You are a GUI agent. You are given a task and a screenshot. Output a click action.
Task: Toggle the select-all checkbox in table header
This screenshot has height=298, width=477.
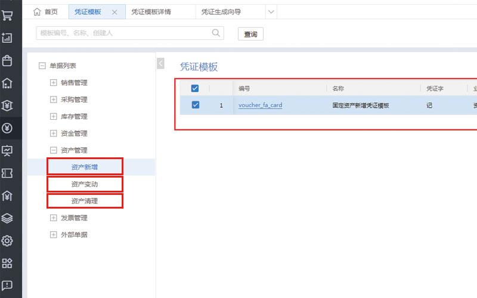point(195,88)
